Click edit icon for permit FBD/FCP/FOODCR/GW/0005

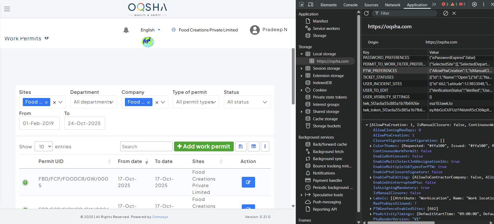tap(248, 182)
